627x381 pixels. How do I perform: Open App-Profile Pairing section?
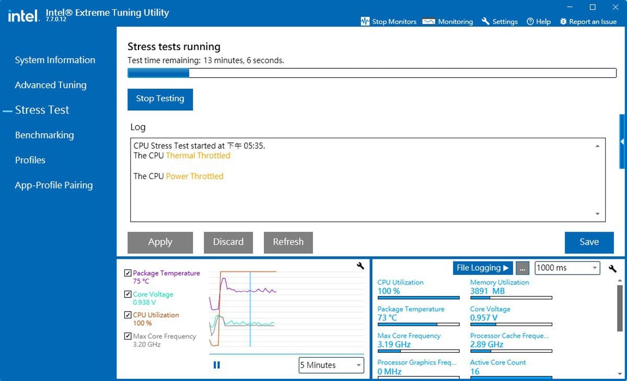pos(54,185)
